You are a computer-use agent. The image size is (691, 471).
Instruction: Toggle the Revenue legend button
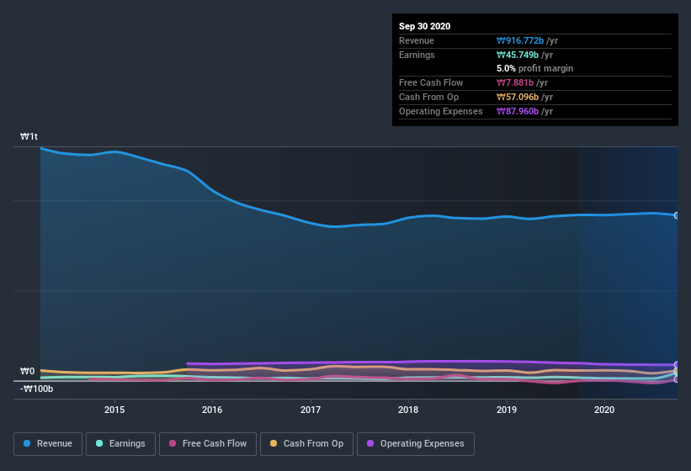[48, 444]
